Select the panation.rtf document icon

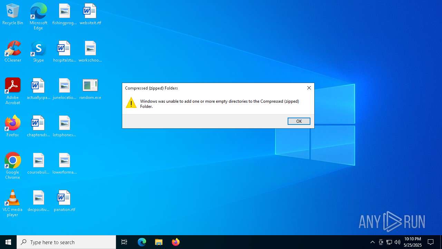click(64, 201)
